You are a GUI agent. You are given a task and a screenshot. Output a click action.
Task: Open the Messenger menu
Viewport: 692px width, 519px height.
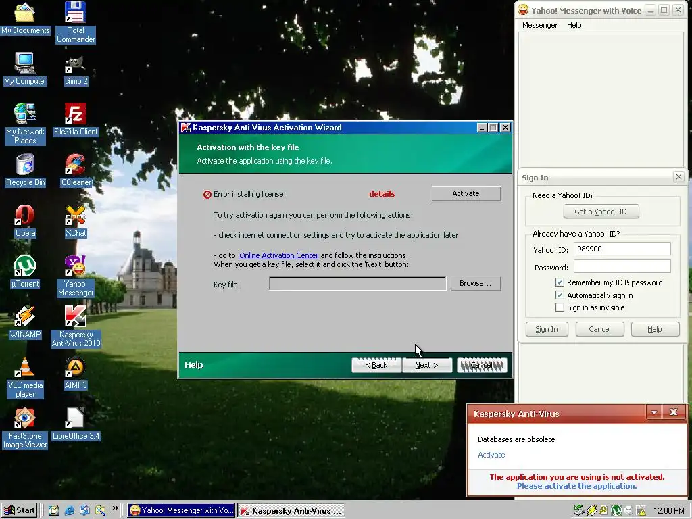coord(540,25)
